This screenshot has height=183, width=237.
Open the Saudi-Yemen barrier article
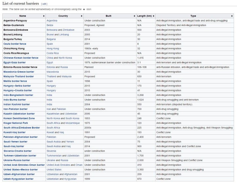15,142
